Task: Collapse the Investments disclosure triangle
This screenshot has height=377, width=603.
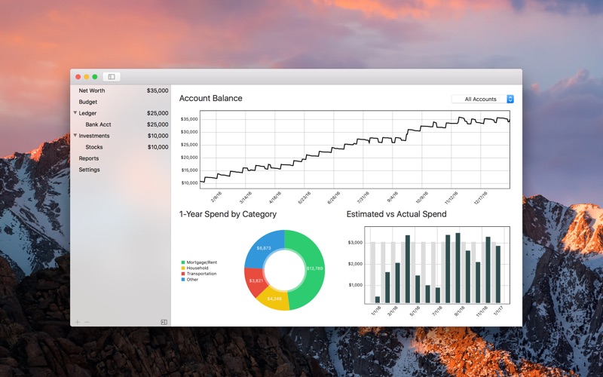Action: (x=75, y=136)
